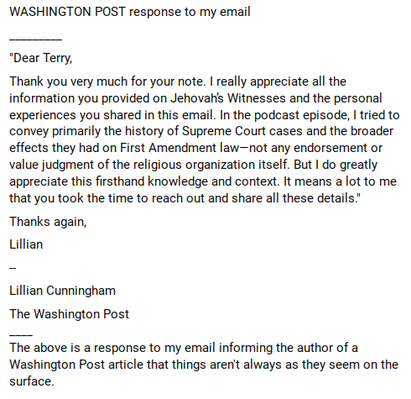411x399 pixels.
Task: Click the phrase 'Jehovah's Witnesses'
Action: pos(228,98)
